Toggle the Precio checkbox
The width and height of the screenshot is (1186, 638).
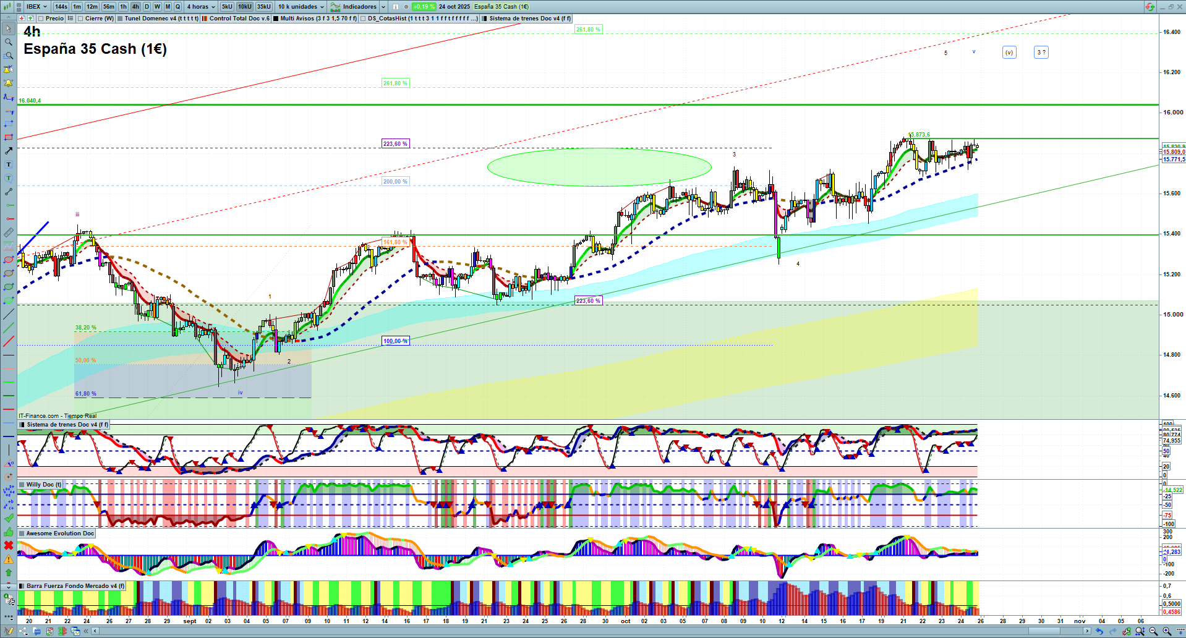pyautogui.click(x=41, y=19)
